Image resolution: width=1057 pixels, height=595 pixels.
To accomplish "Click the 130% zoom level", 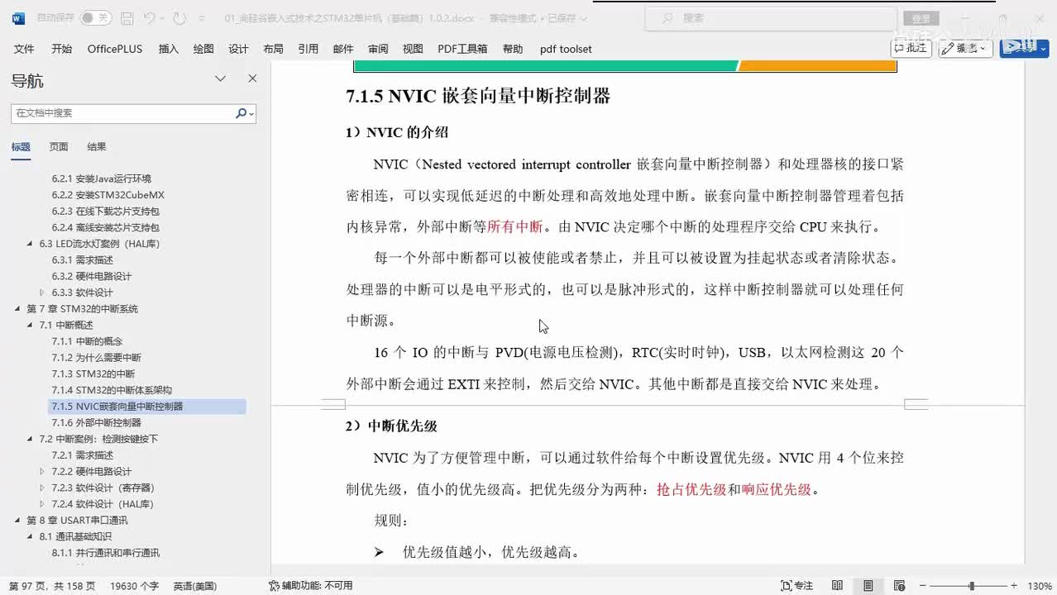I will pyautogui.click(x=1040, y=586).
